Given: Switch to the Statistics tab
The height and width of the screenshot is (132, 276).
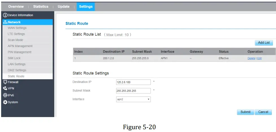Looking at the screenshot, I should coord(41,6).
